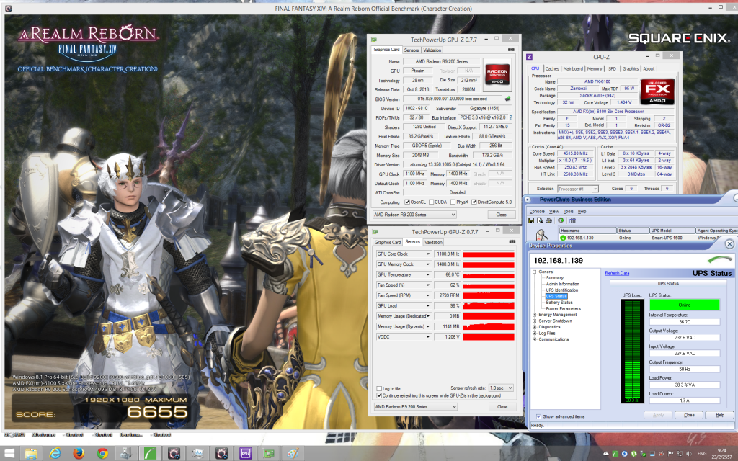Click the Driver Version field in GPU-Z
The width and height of the screenshot is (738, 461).
pyautogui.click(x=457, y=165)
